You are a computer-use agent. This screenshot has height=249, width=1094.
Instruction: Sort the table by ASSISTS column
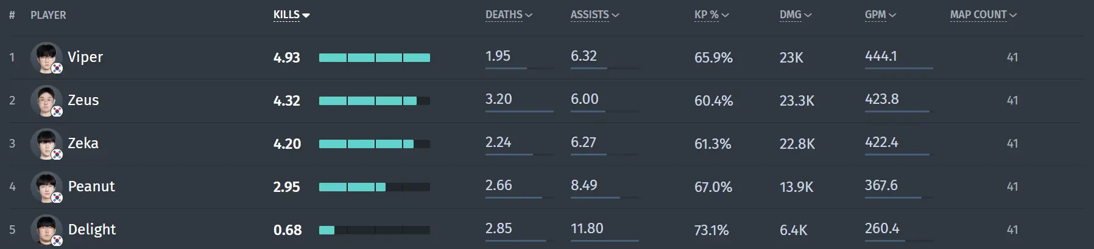[x=595, y=15]
